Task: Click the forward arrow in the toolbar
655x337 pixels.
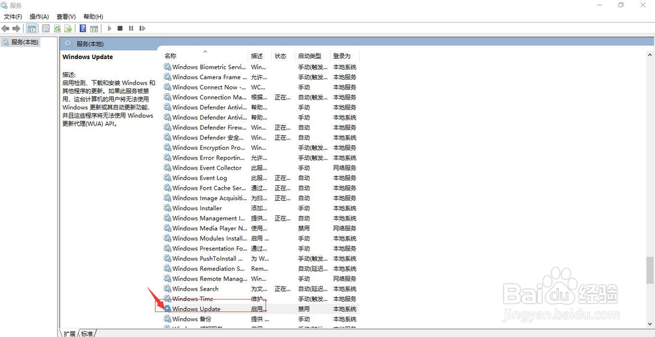Action: pos(16,28)
